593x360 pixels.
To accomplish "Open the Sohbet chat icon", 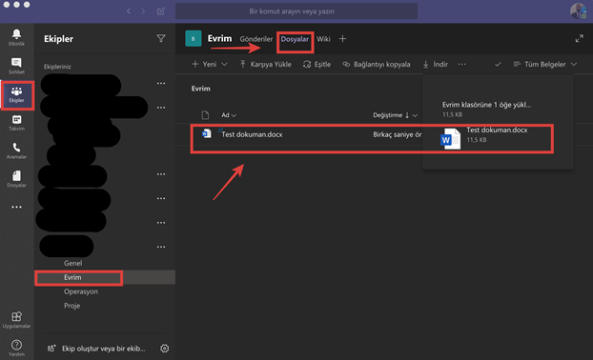I will 16,66.
